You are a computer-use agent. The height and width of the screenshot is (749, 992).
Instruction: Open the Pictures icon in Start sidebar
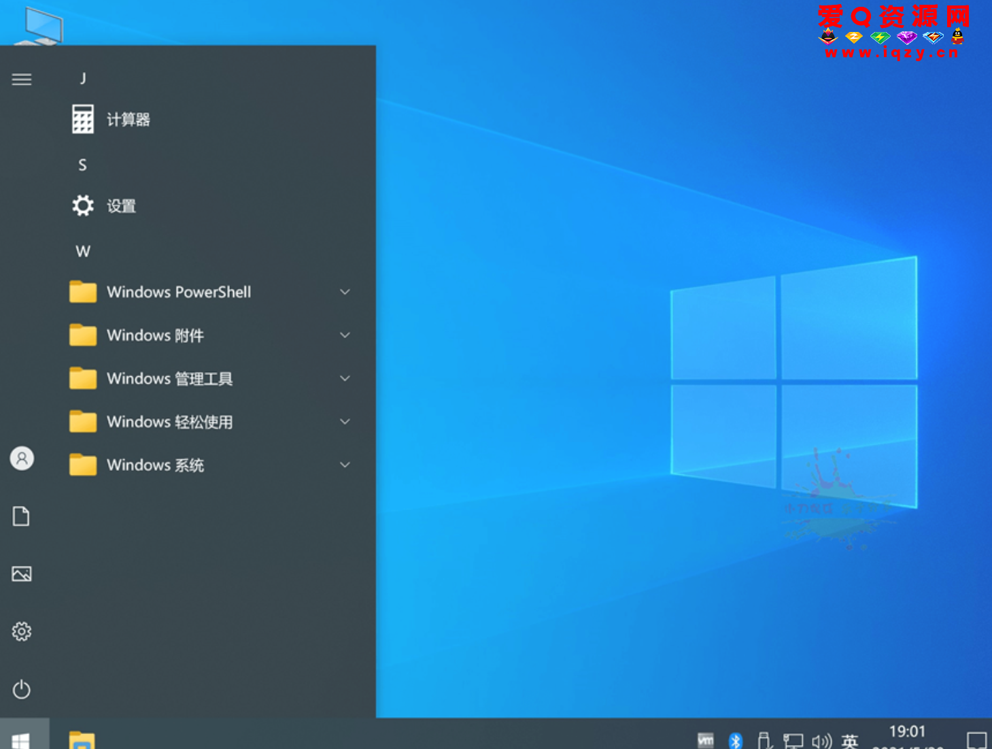coord(22,574)
